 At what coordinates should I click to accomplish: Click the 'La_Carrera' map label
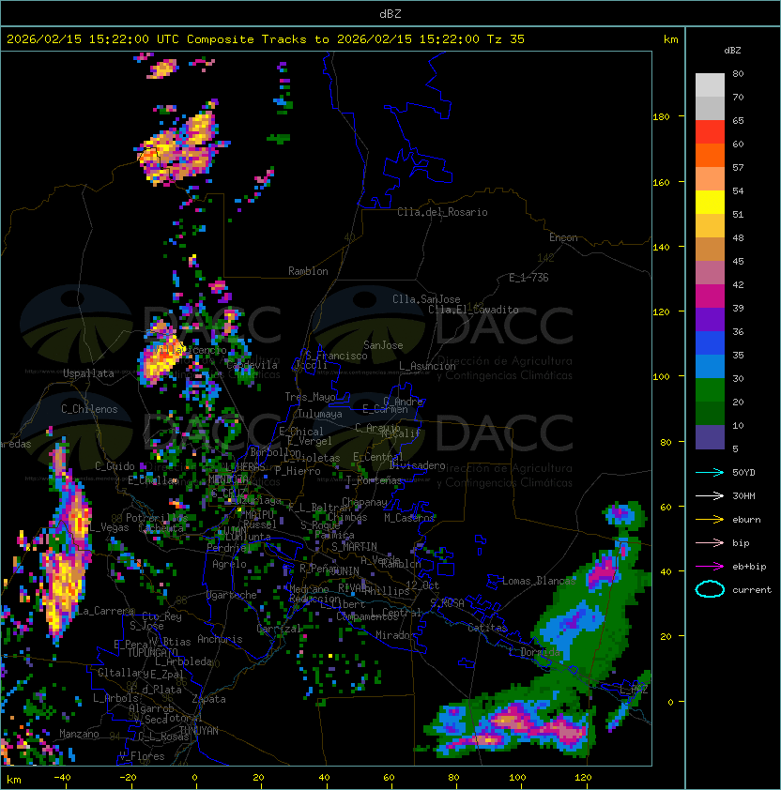click(105, 611)
